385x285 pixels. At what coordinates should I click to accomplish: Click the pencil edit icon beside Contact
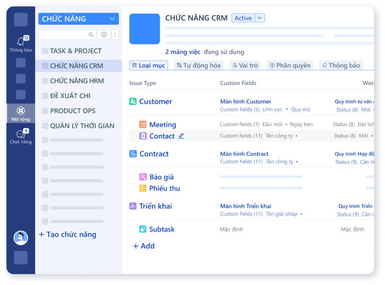[x=181, y=136]
